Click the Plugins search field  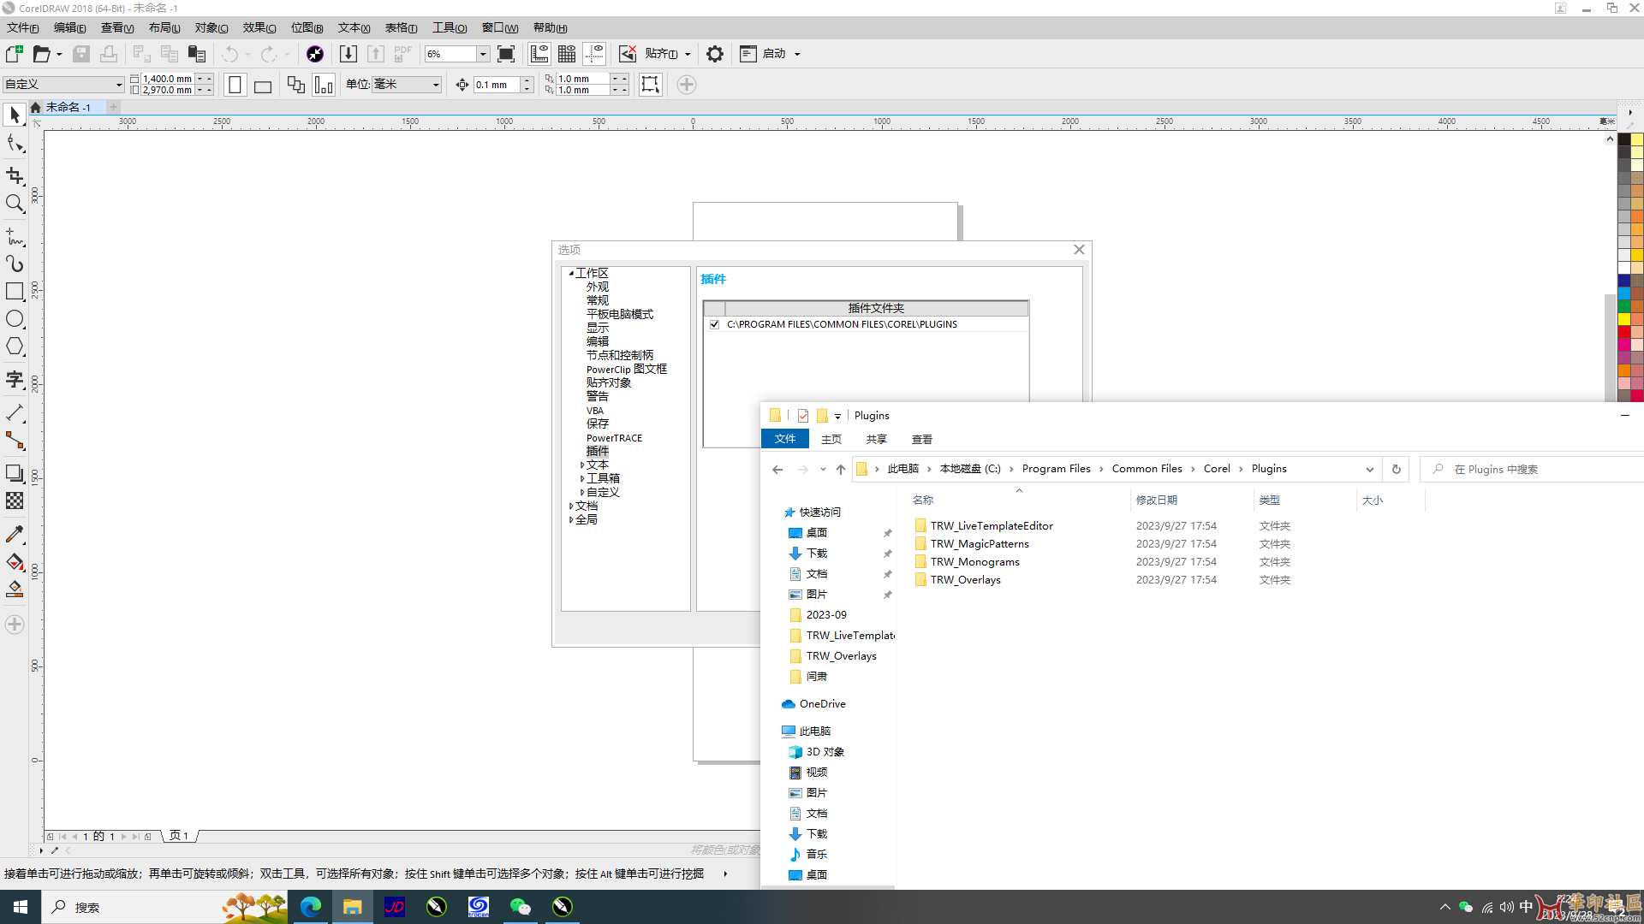(x=1533, y=469)
